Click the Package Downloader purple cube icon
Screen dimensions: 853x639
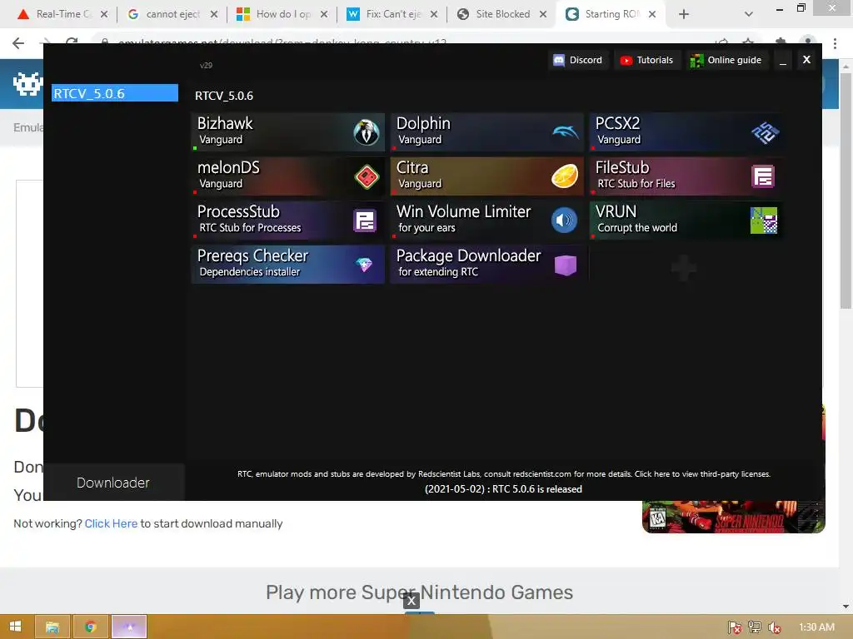(x=566, y=265)
